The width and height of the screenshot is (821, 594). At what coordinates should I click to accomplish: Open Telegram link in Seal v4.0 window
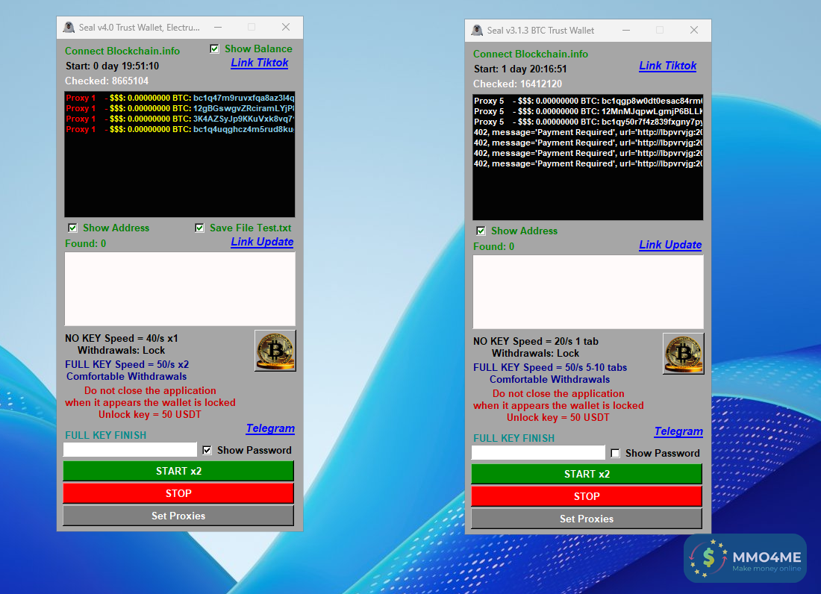[x=270, y=428]
